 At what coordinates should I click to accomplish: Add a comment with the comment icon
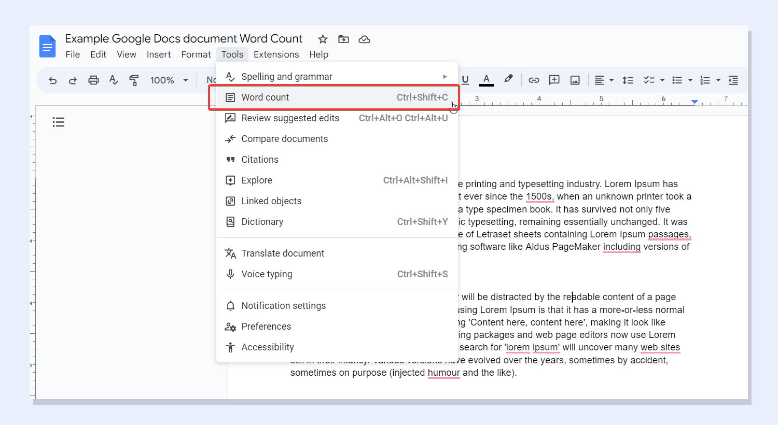pyautogui.click(x=554, y=80)
